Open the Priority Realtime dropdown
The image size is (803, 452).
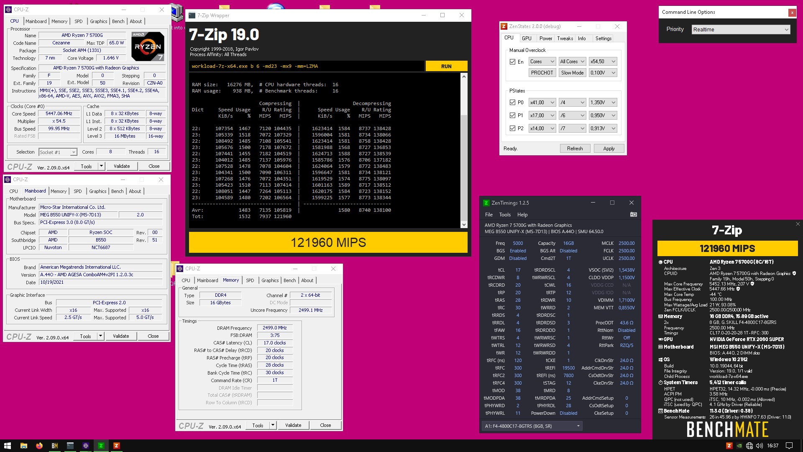point(741,29)
